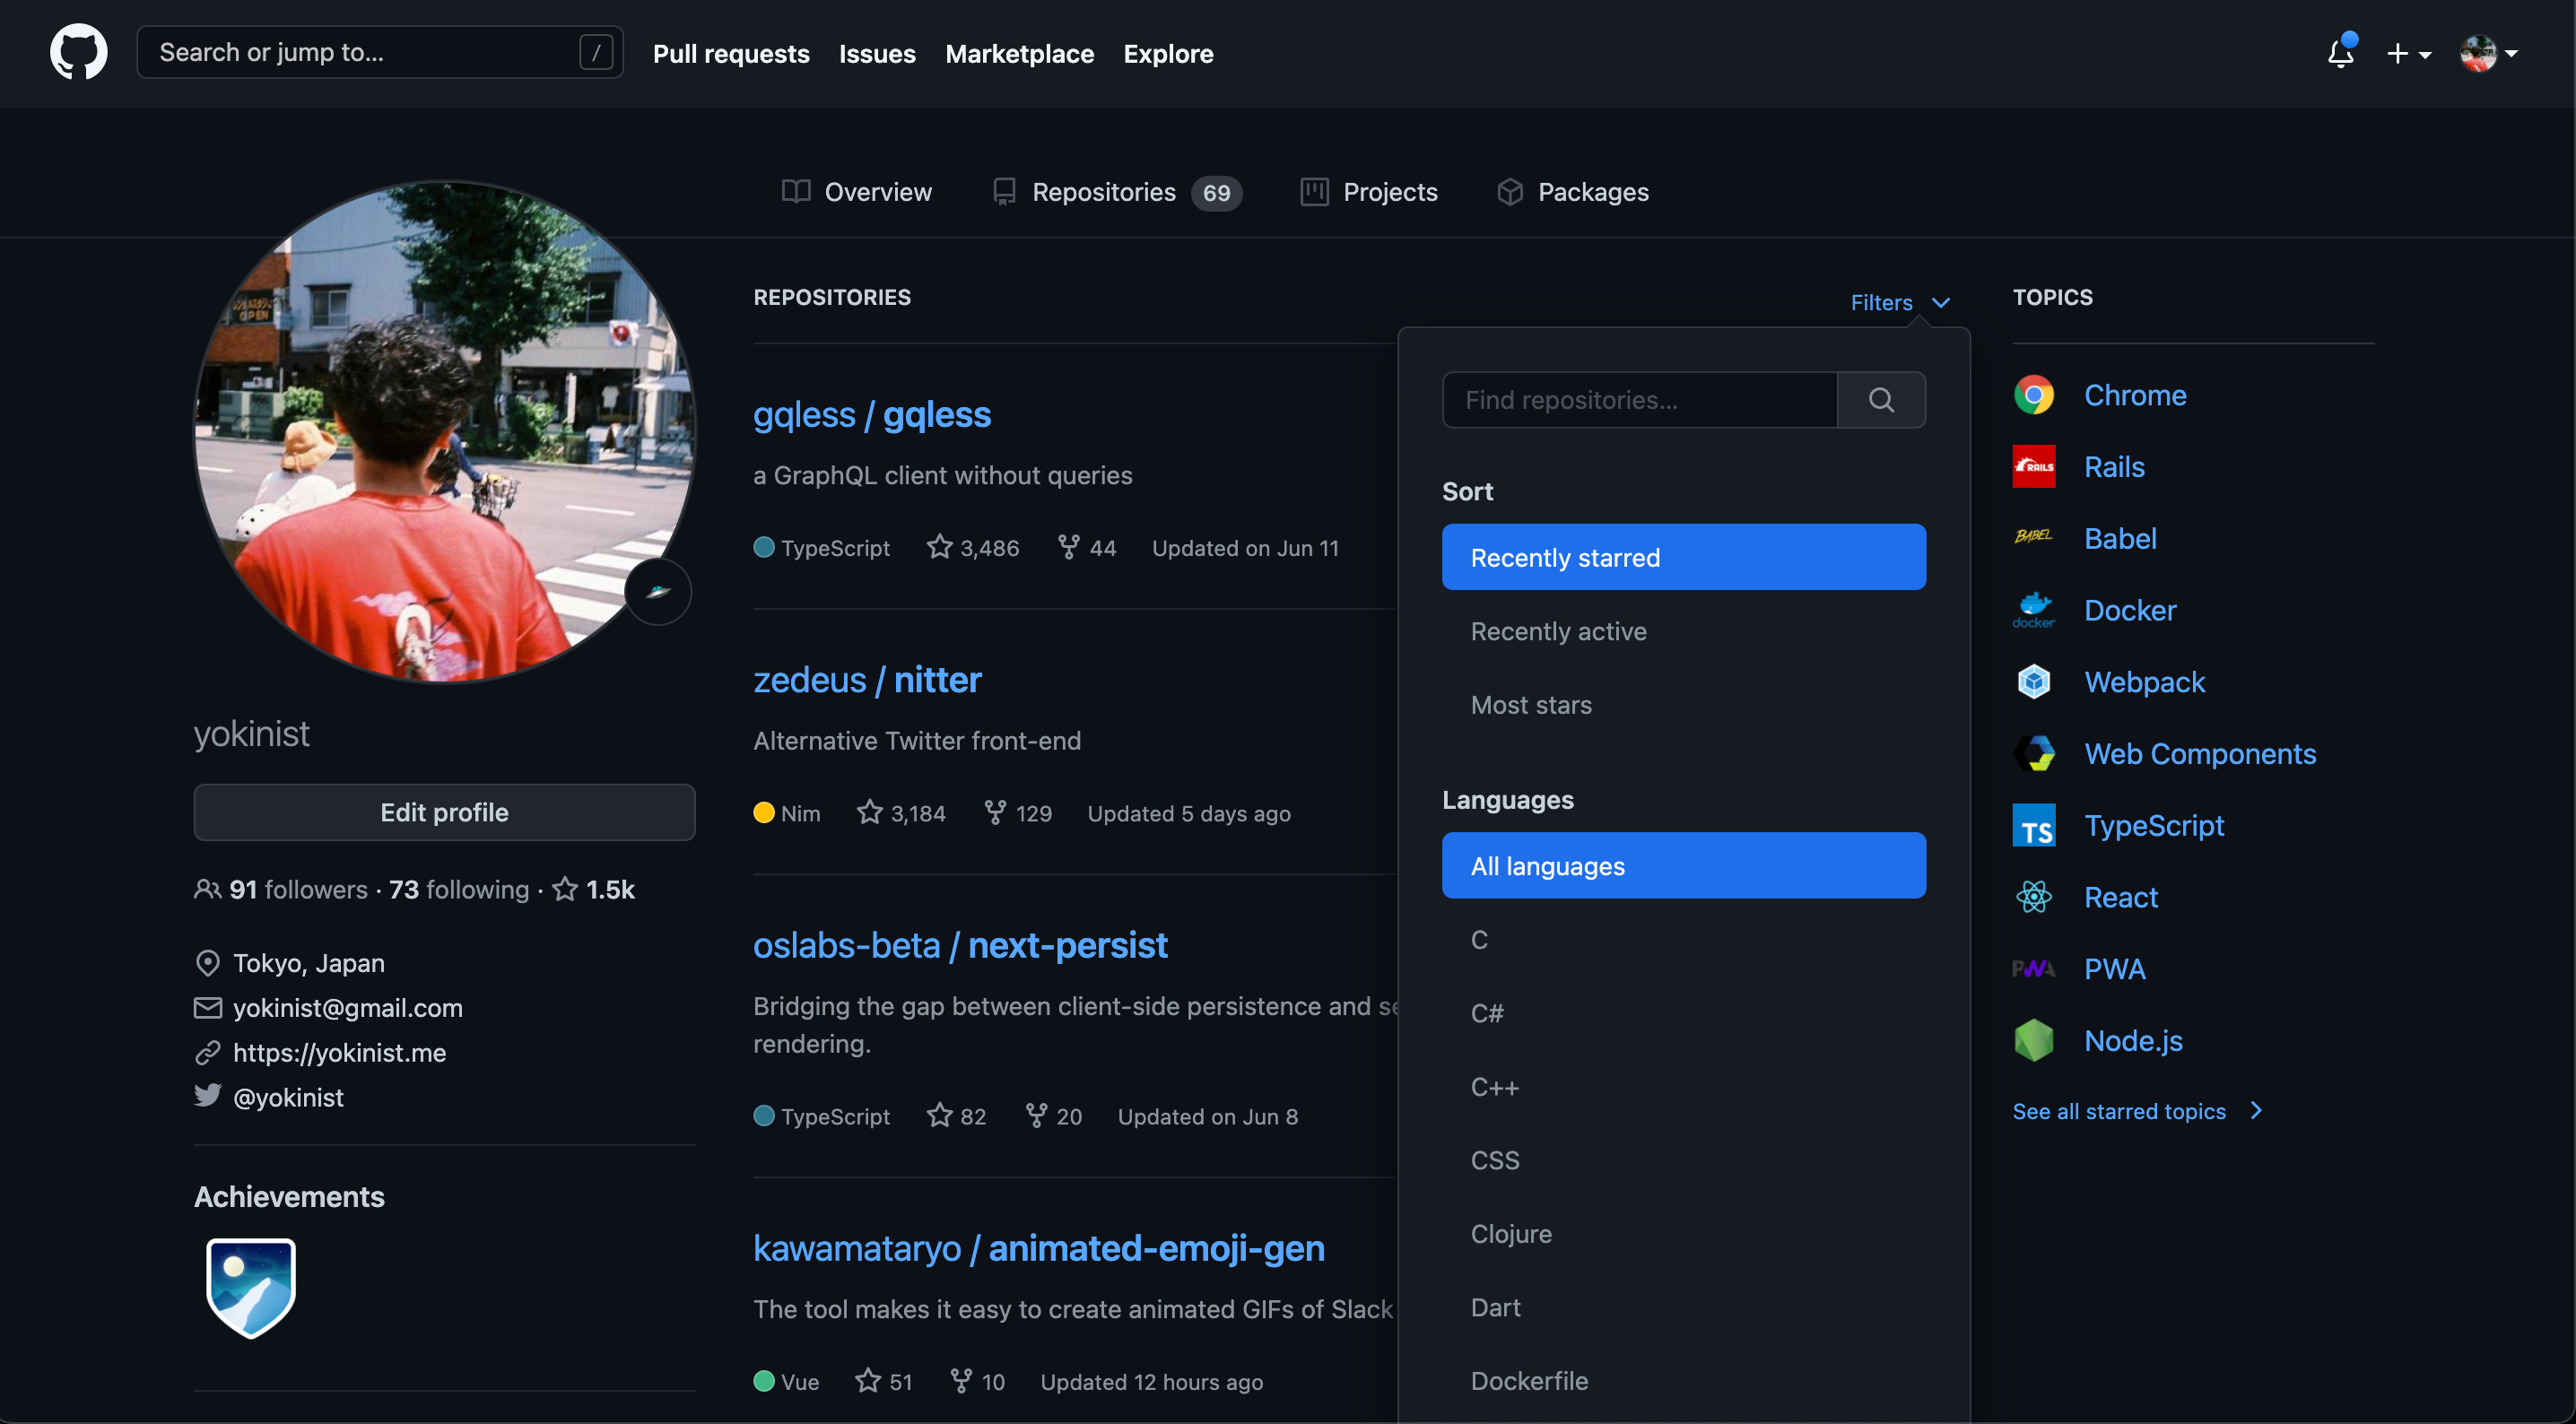Click the large profile photo
2576x1424 pixels.
point(444,432)
